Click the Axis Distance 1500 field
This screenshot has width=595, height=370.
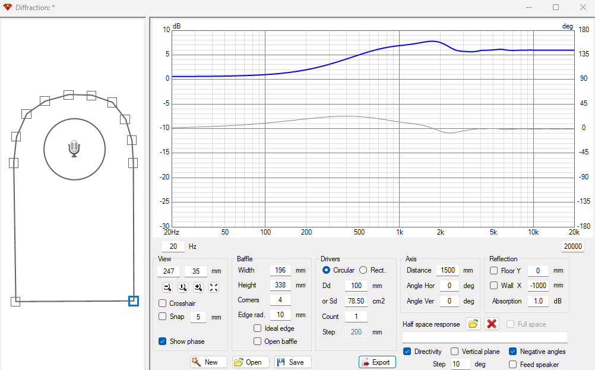tap(448, 270)
